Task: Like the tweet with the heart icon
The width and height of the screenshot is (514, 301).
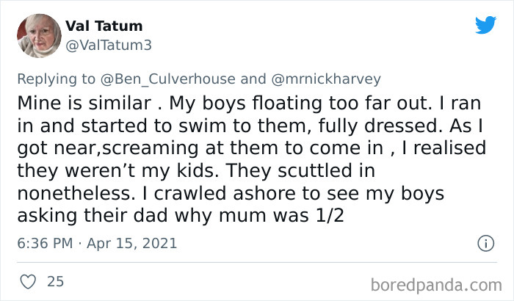Action: coord(28,281)
